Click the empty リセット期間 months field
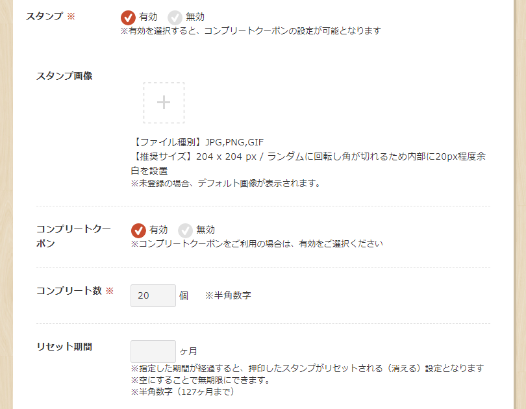Viewport: 526px width, 409px height. (153, 351)
